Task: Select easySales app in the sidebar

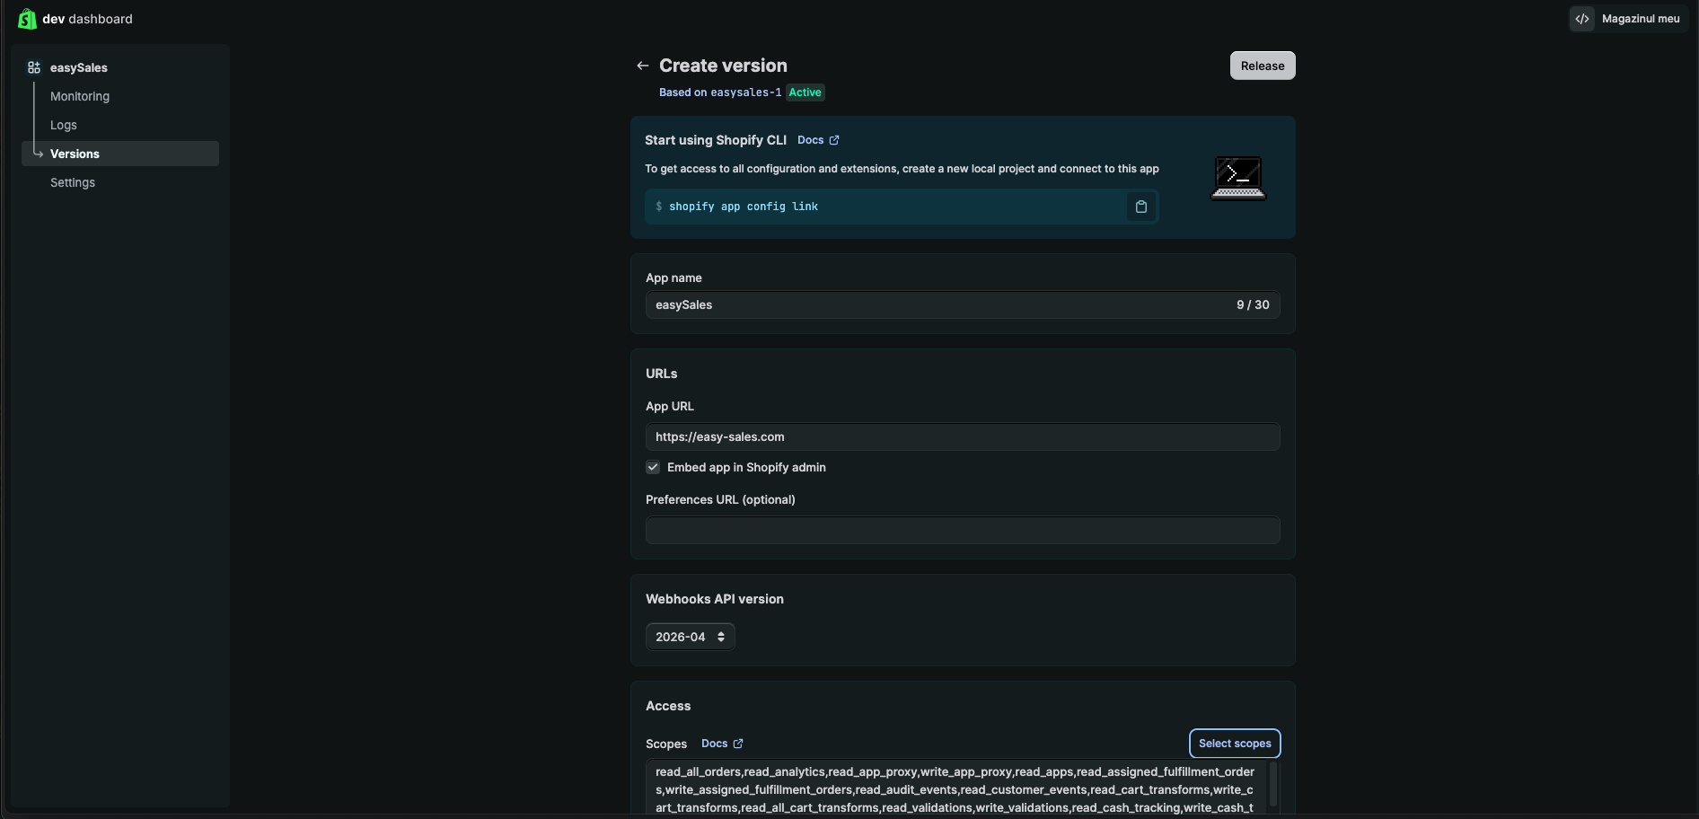Action: click(79, 67)
